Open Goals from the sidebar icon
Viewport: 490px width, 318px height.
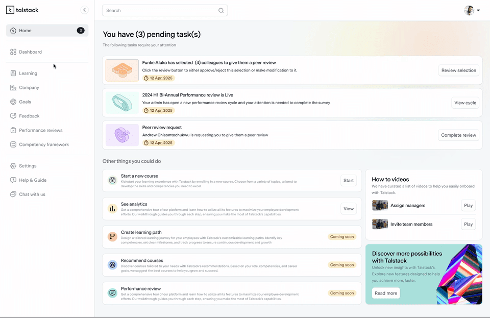tap(12, 102)
